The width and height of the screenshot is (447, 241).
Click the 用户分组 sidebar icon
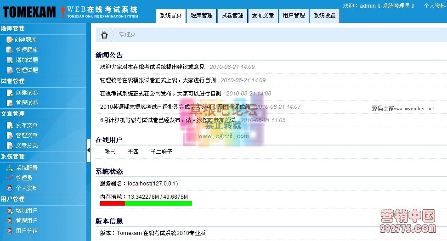coord(10,231)
